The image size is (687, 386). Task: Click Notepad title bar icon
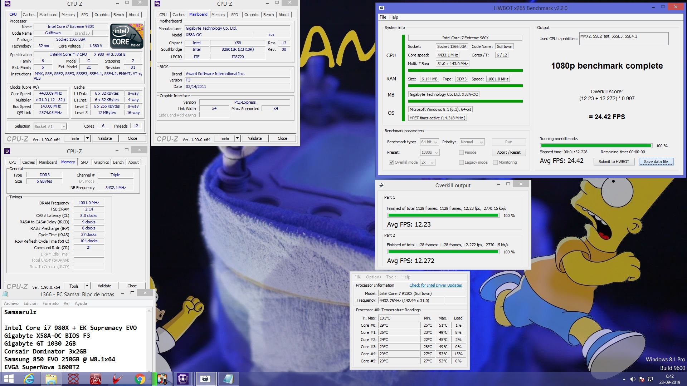5,294
